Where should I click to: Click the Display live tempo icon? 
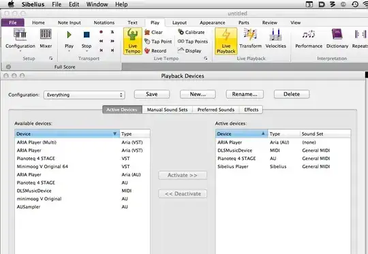(181, 50)
